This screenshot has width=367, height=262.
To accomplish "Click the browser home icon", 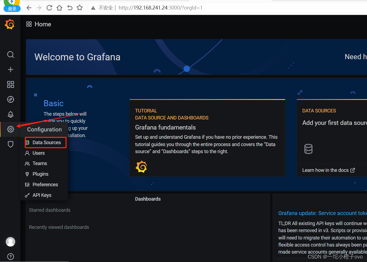I will tap(59, 8).
